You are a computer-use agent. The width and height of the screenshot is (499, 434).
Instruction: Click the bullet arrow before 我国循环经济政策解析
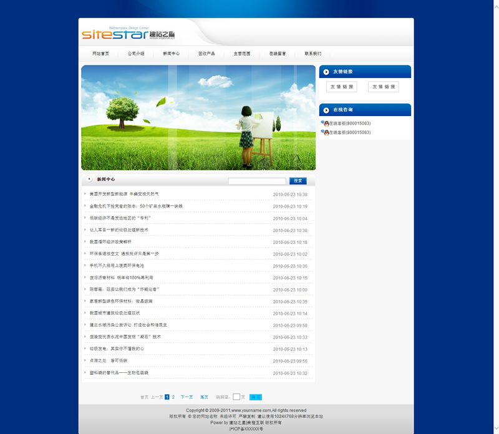pos(85,241)
